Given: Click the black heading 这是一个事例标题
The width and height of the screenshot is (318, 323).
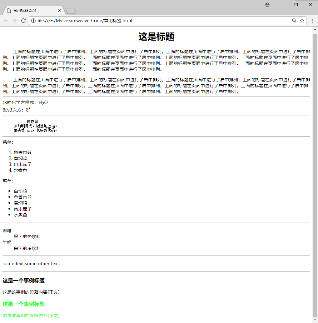Looking at the screenshot, I should pos(24,281).
